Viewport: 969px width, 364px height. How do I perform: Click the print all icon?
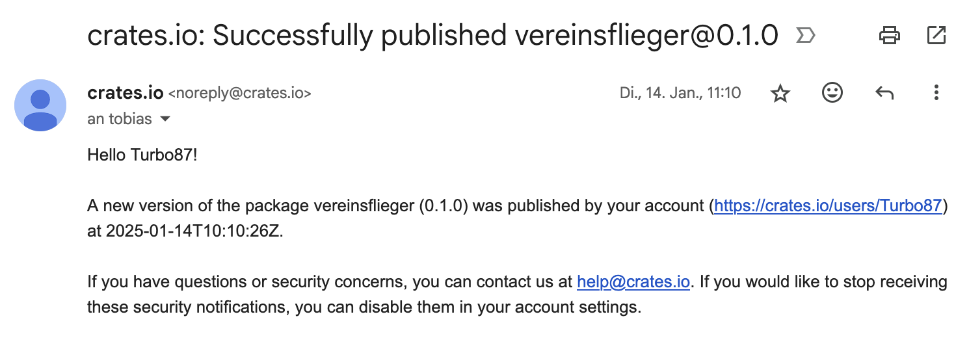[889, 34]
